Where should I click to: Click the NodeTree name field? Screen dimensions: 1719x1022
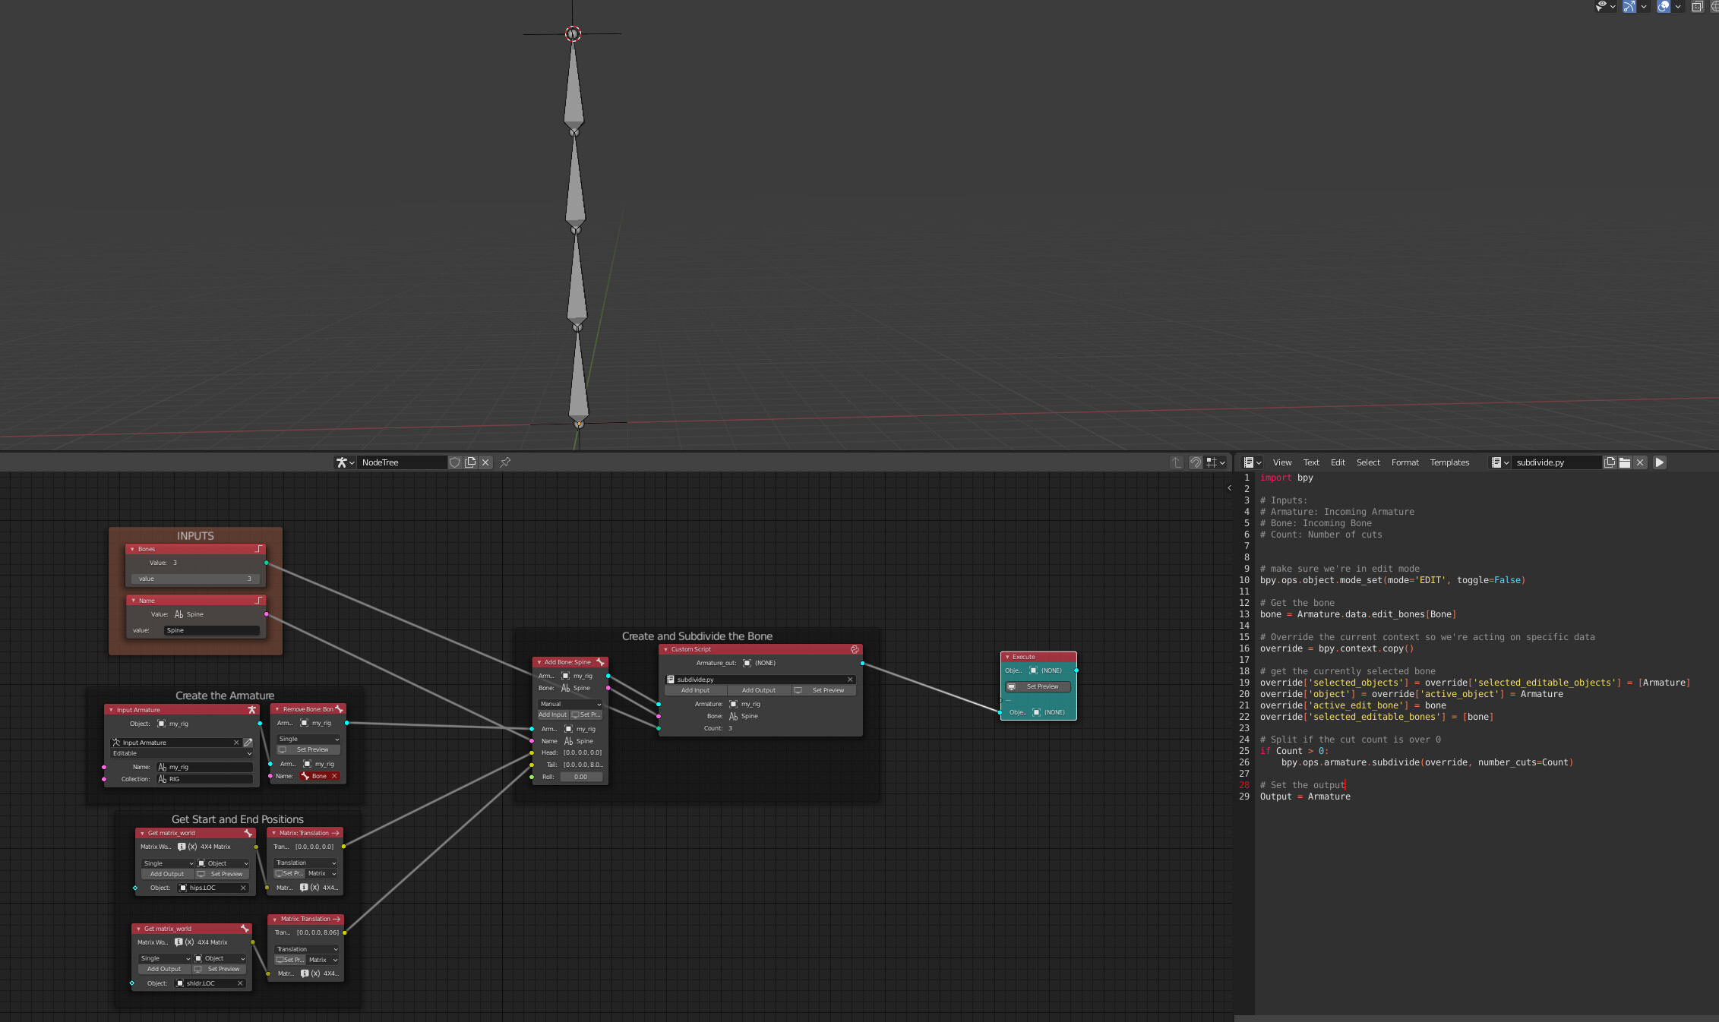coord(403,462)
